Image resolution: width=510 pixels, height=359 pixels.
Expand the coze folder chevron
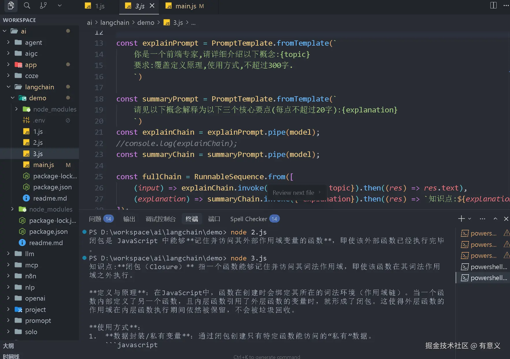coord(8,75)
